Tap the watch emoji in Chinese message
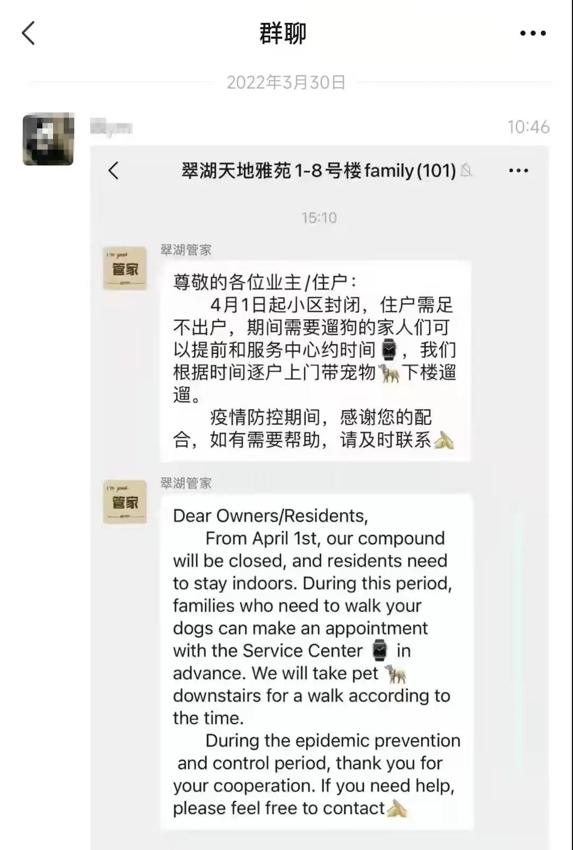The height and width of the screenshot is (850, 573). pyautogui.click(x=389, y=349)
